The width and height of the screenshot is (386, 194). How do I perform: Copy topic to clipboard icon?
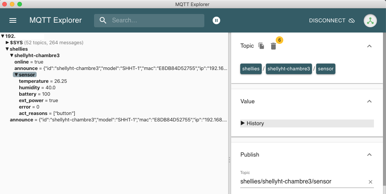click(261, 46)
